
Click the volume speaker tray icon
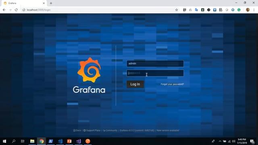pyautogui.click(x=233, y=141)
